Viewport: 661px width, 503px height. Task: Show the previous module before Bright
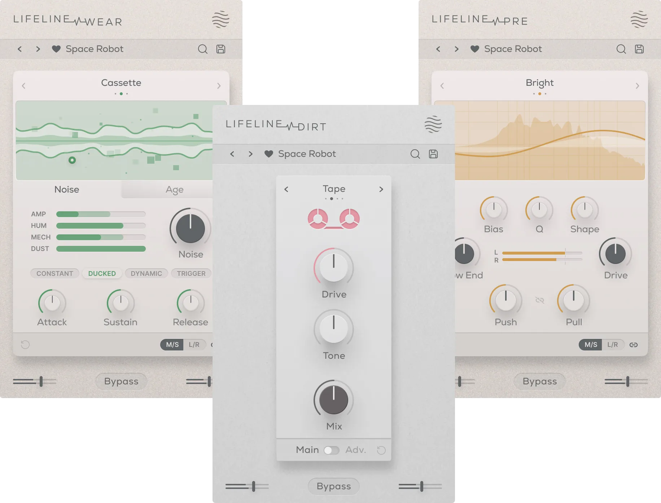point(441,85)
